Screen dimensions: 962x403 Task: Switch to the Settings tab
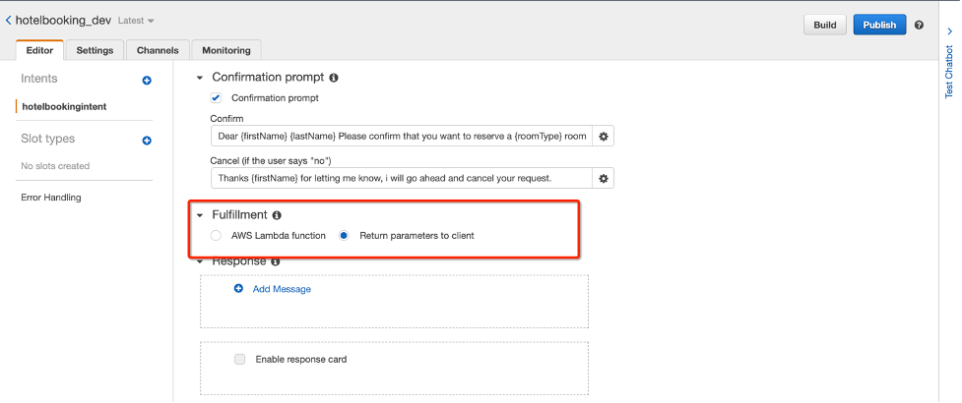pos(95,50)
